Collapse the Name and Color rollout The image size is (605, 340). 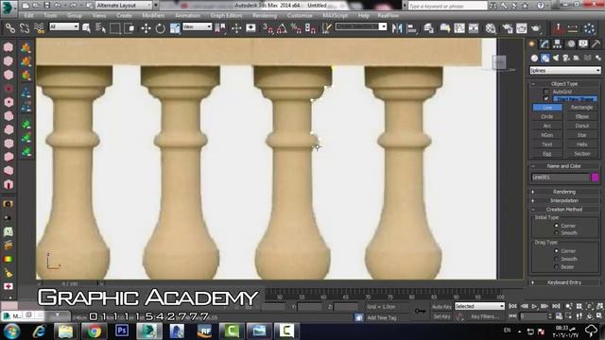click(564, 166)
